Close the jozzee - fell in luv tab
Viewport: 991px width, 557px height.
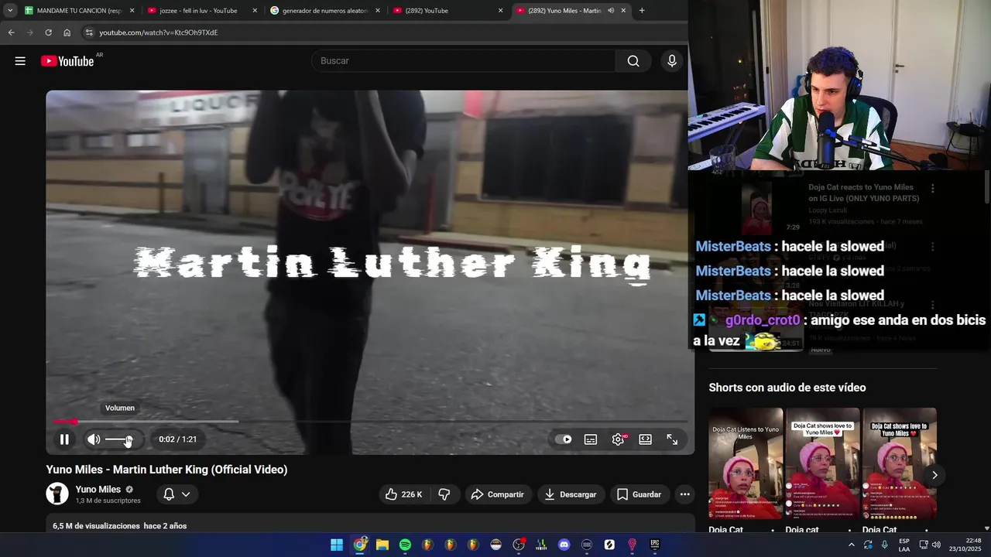(255, 11)
